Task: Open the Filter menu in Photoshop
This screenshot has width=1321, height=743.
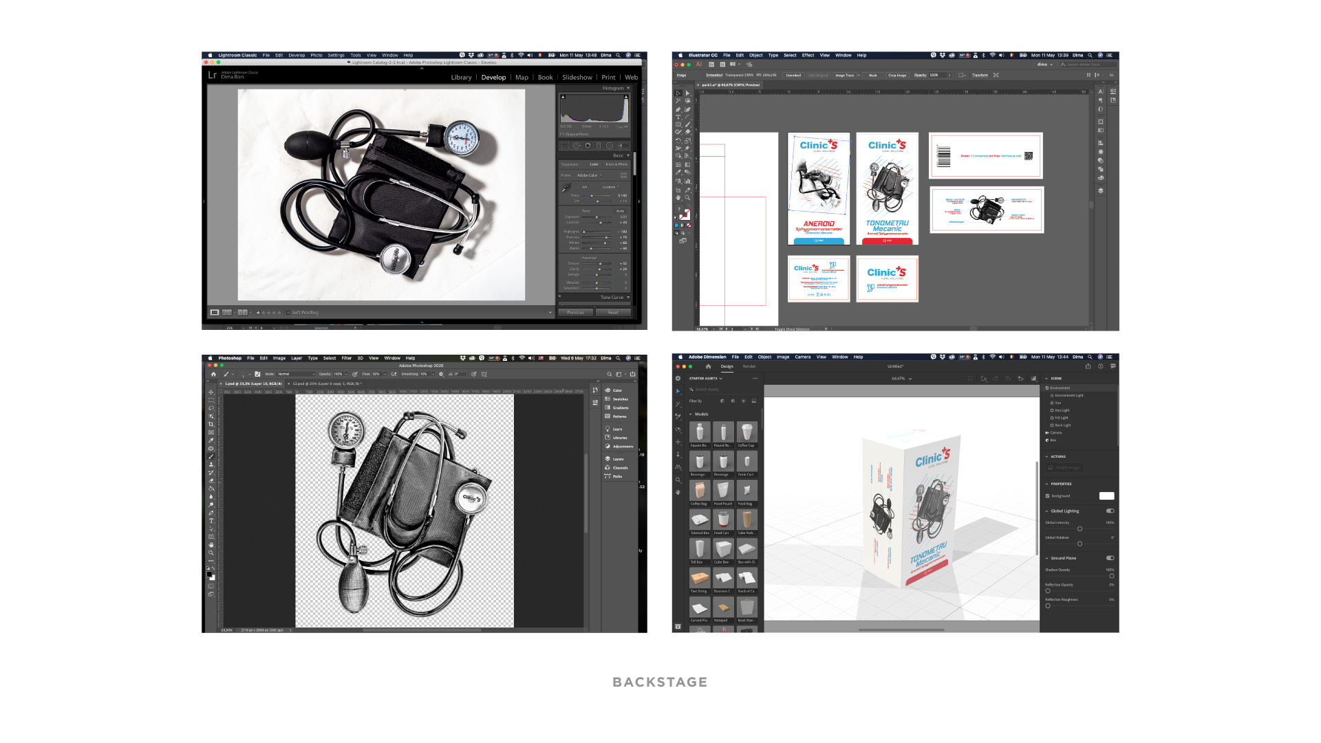Action: coord(346,358)
